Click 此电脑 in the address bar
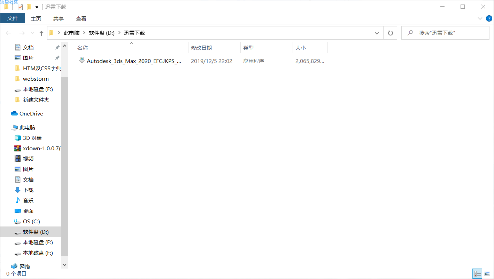Screen dimensions: 494x279 71,33
